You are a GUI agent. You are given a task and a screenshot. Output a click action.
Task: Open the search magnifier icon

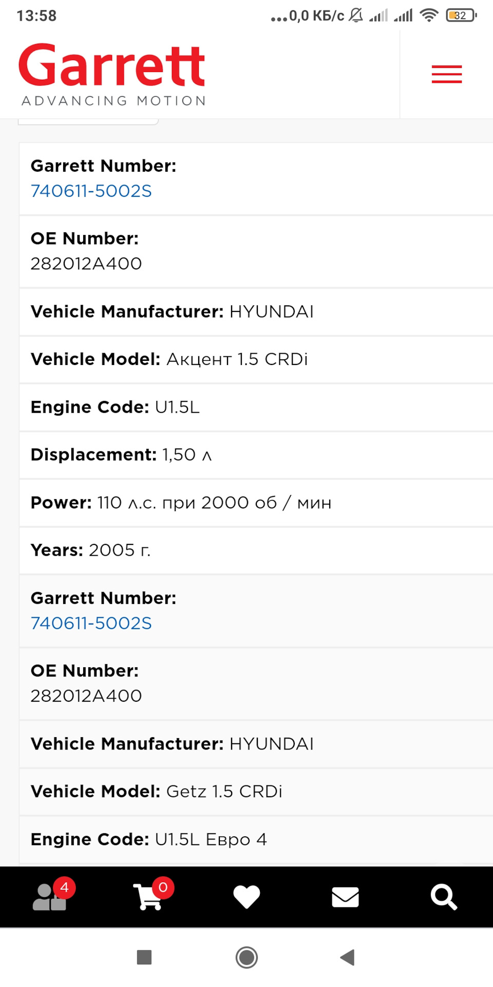443,897
